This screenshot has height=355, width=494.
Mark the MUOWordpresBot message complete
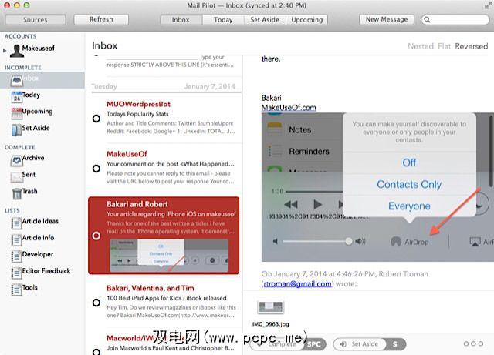pos(96,119)
